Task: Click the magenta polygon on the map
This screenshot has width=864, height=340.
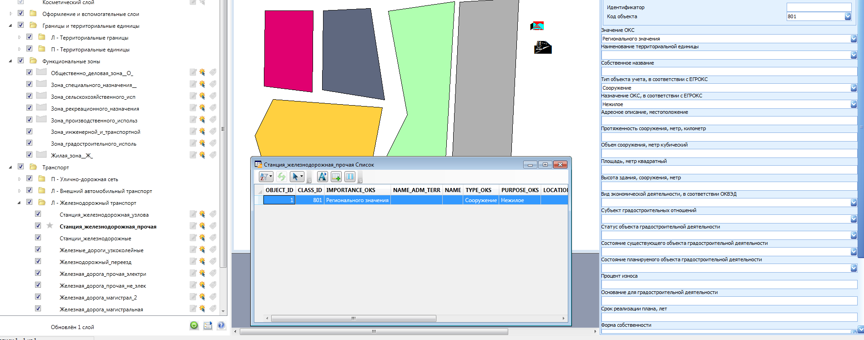Action: pyautogui.click(x=288, y=50)
